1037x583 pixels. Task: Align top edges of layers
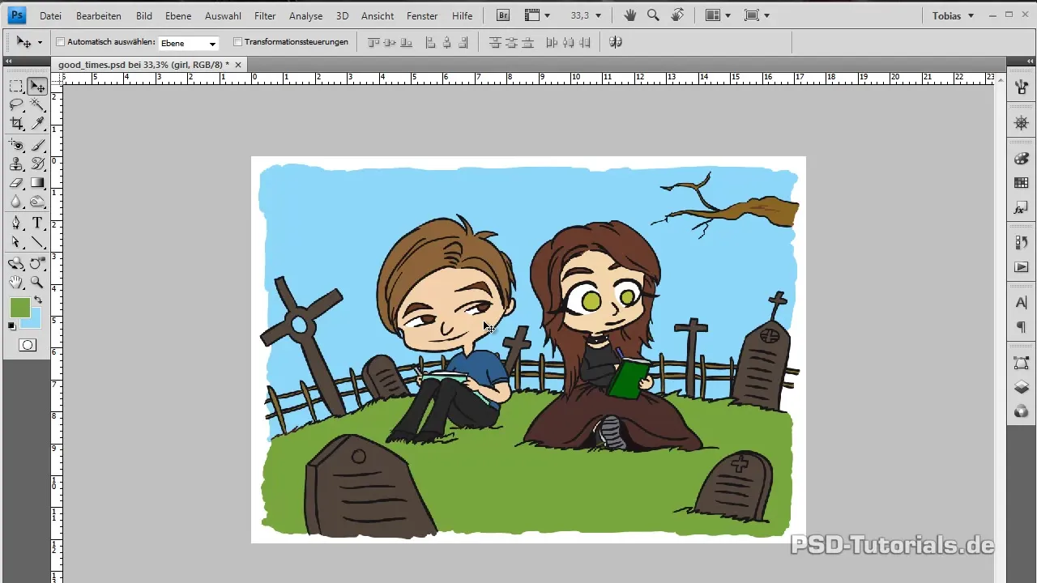[x=373, y=42]
